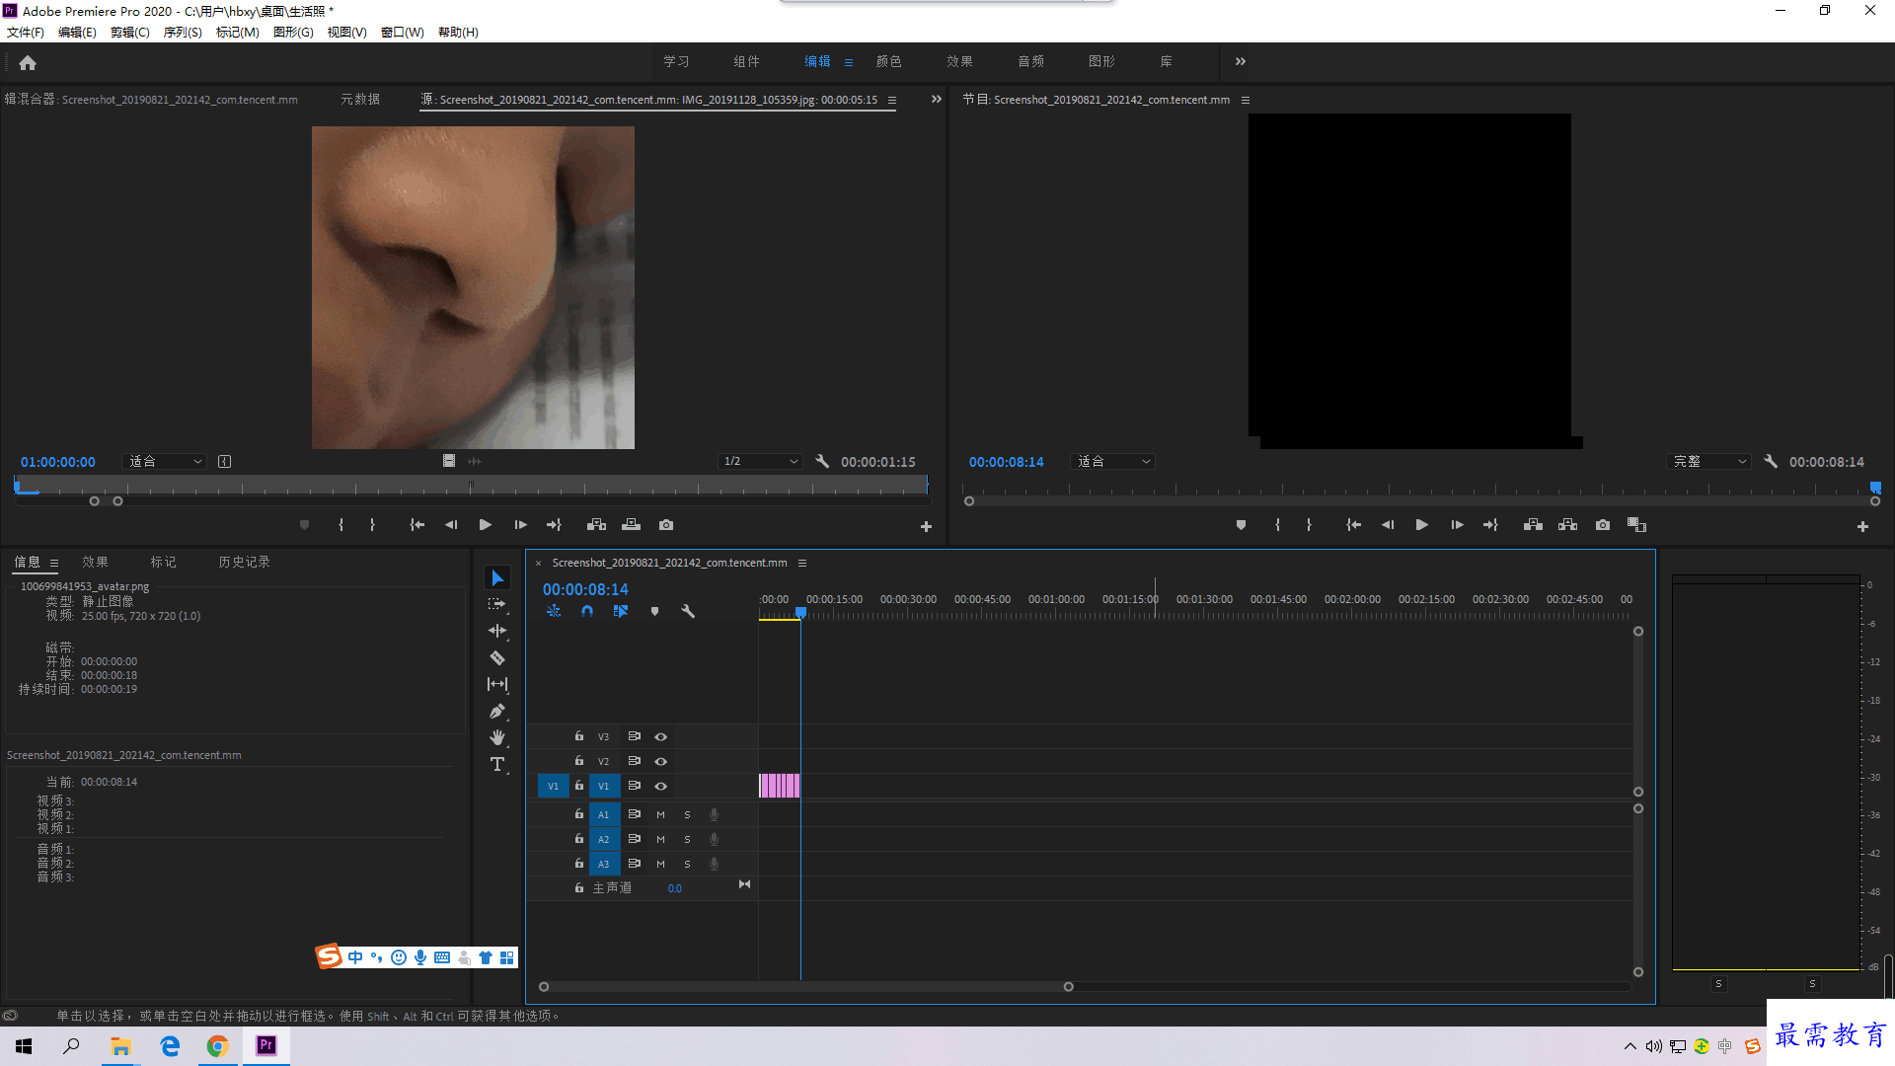
Task: Click Extract button in program monitor
Action: (1567, 525)
